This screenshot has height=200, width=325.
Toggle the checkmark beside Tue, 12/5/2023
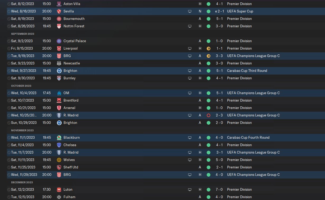pos(9,197)
